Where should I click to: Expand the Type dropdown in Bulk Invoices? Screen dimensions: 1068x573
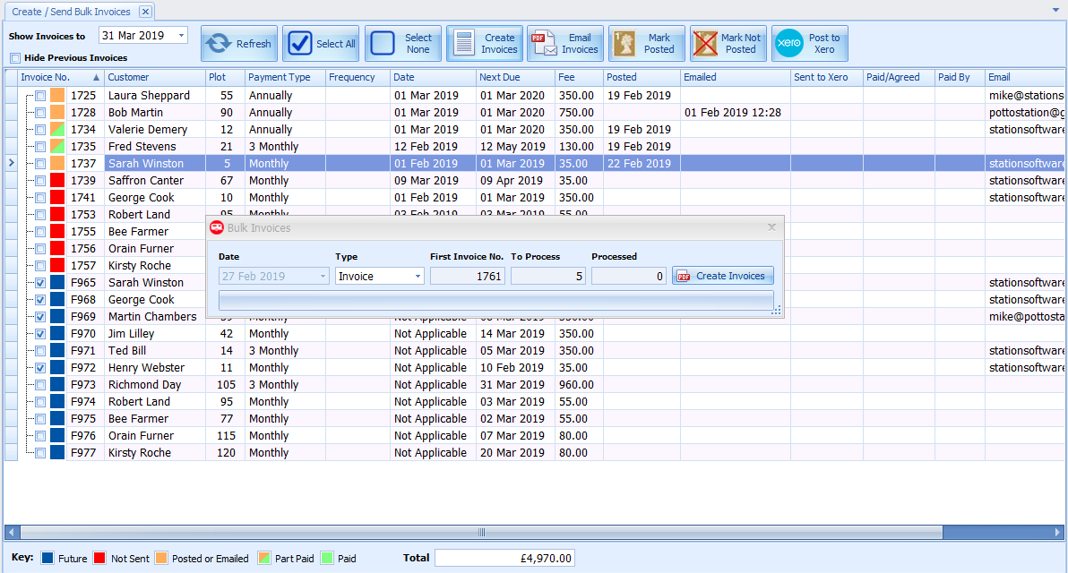click(418, 277)
